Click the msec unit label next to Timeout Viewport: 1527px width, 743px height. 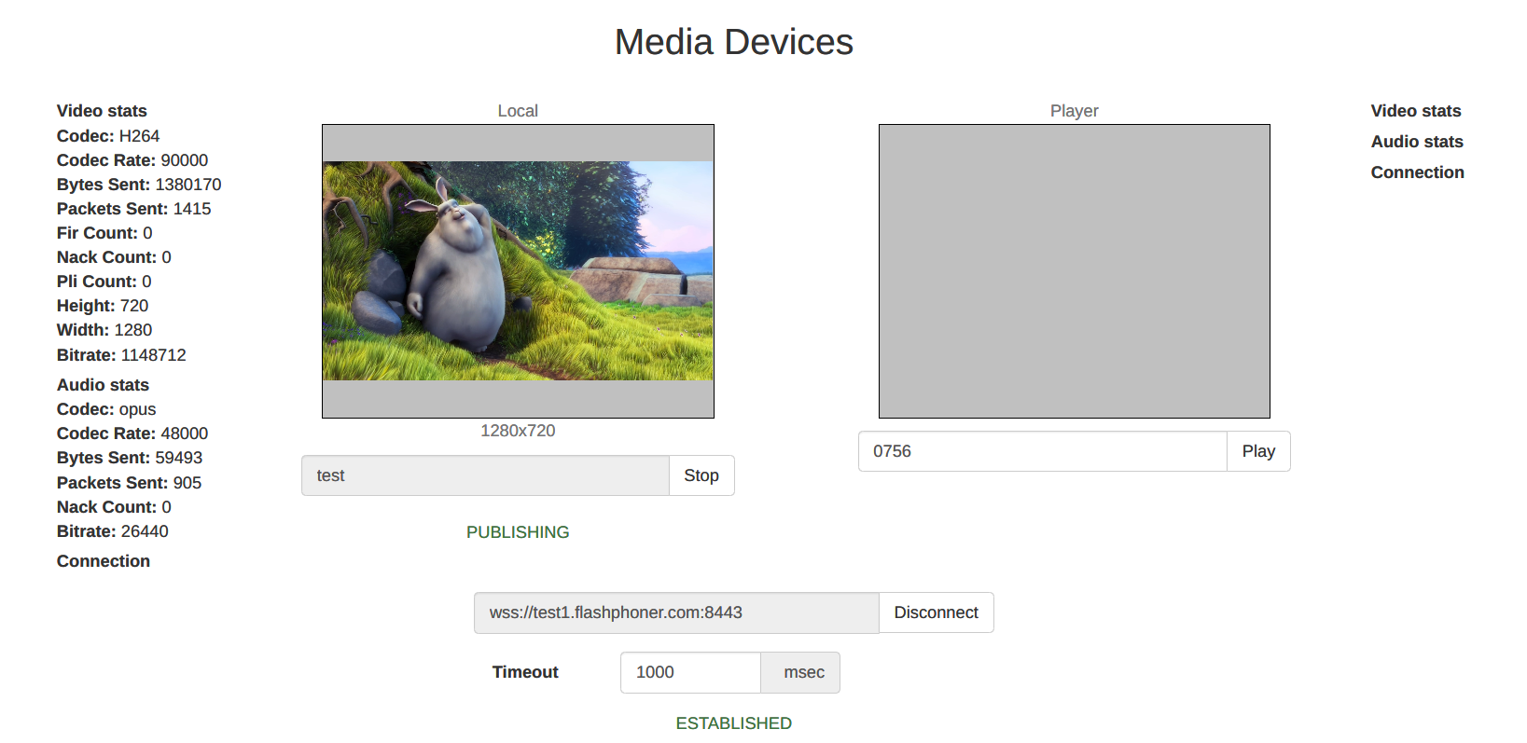tap(803, 672)
